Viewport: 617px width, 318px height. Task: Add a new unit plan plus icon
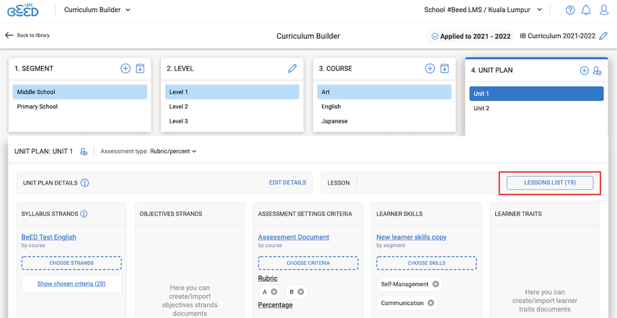[x=585, y=71]
